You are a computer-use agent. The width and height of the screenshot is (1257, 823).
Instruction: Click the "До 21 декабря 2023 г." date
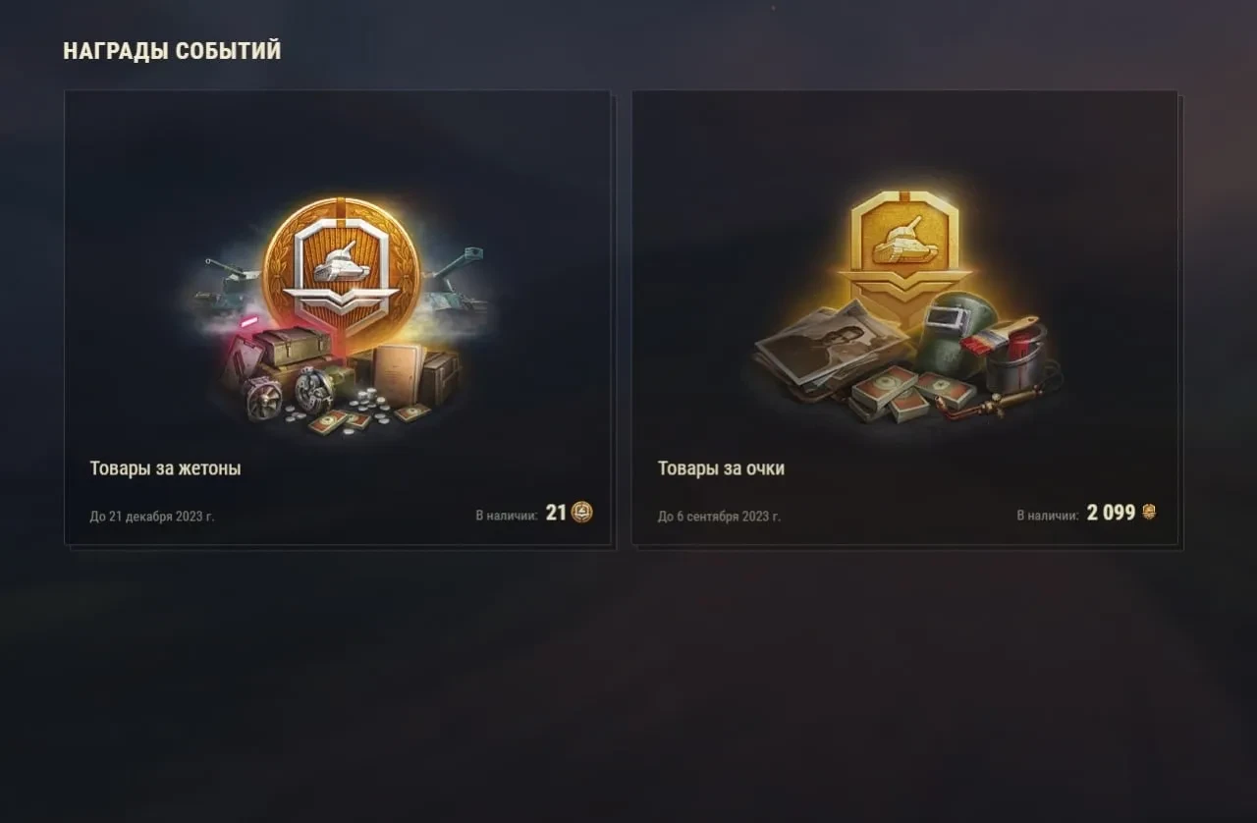click(x=152, y=517)
